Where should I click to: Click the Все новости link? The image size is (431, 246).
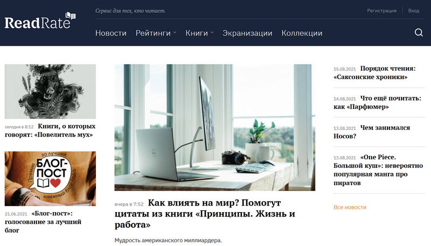350,207
